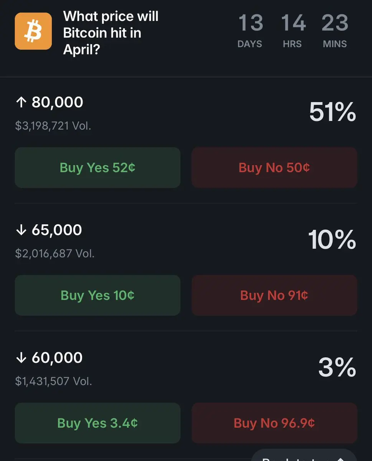This screenshot has width=372, height=461.
Task: Click the 51% probability figure
Action: [332, 113]
